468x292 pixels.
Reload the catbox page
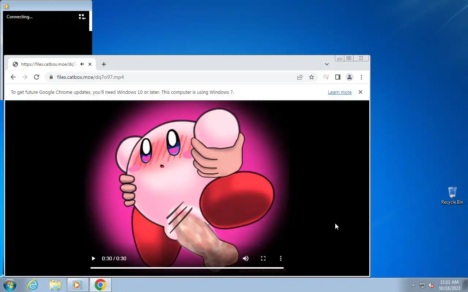coord(37,77)
